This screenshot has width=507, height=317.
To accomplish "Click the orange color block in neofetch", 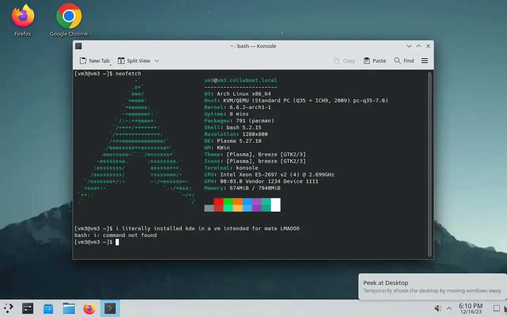I will [x=238, y=202].
